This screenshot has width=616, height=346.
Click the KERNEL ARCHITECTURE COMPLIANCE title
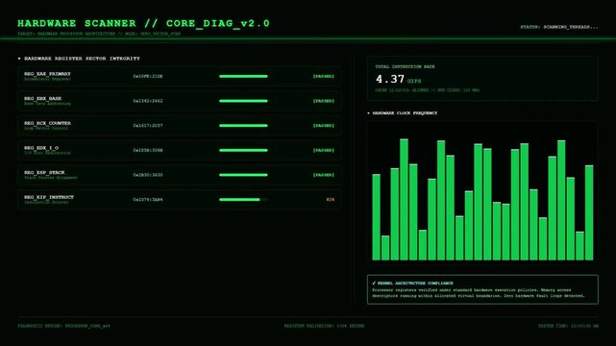(415, 284)
